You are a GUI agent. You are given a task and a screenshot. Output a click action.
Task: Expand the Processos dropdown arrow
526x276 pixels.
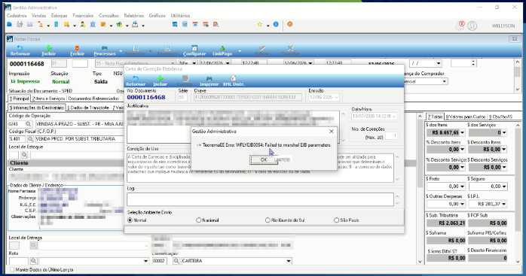(121, 51)
